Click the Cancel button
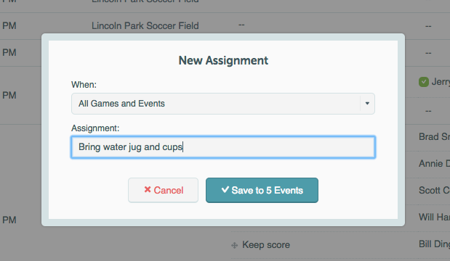450x261 pixels. pyautogui.click(x=163, y=190)
